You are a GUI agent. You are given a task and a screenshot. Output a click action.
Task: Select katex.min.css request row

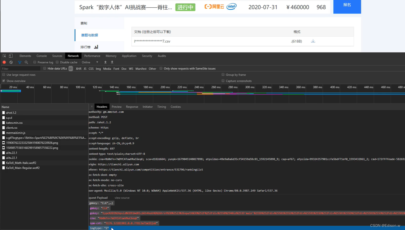point(44,123)
